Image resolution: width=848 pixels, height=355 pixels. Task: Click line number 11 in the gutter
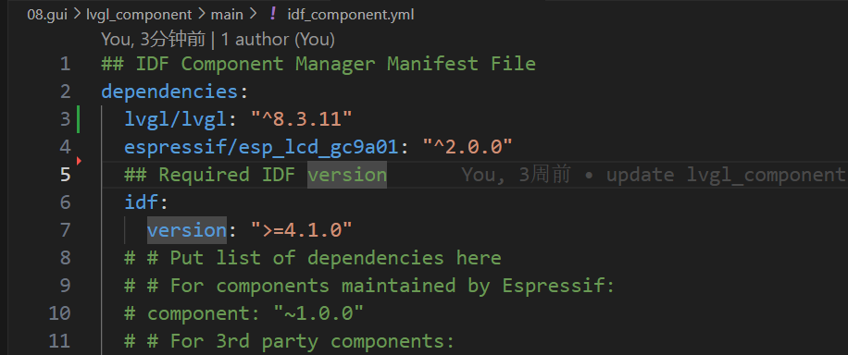(60, 341)
